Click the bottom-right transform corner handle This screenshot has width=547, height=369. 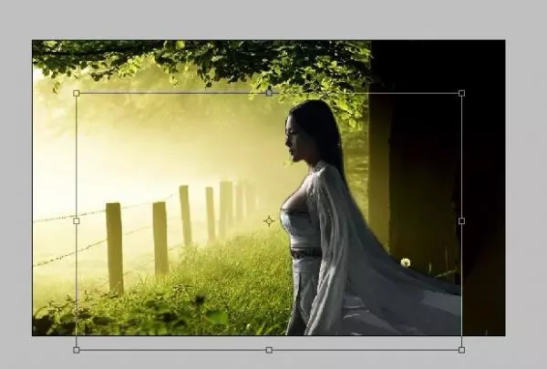461,349
